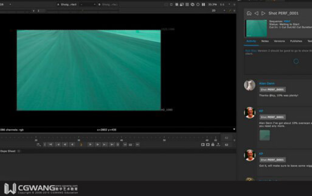Jump to the first frame
Image resolution: width=312 pixels, height=196 pixels.
click(x=51, y=145)
